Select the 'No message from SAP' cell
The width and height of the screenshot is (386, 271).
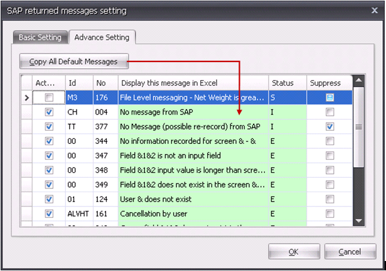(x=193, y=112)
